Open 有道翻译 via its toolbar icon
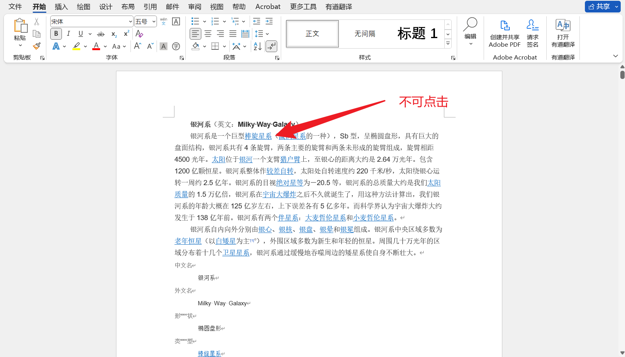This screenshot has width=625, height=357. 562,25
